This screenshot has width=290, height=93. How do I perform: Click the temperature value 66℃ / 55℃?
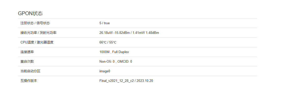[108, 42]
